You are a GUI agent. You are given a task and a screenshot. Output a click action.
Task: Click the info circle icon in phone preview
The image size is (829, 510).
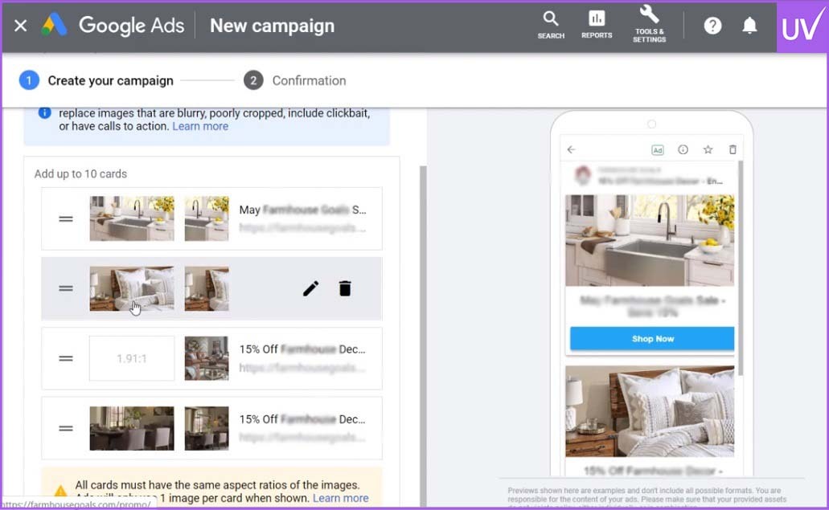coord(683,149)
